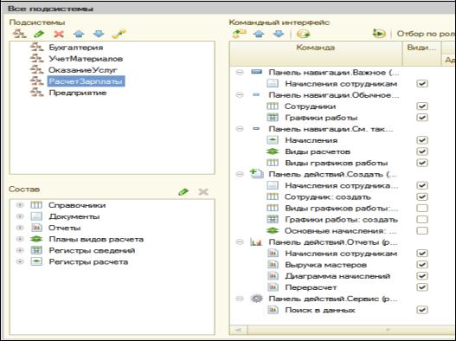This screenshot has height=341, width=456.
Task: Uncheck visibility for Графики работы command
Action: tap(422, 118)
